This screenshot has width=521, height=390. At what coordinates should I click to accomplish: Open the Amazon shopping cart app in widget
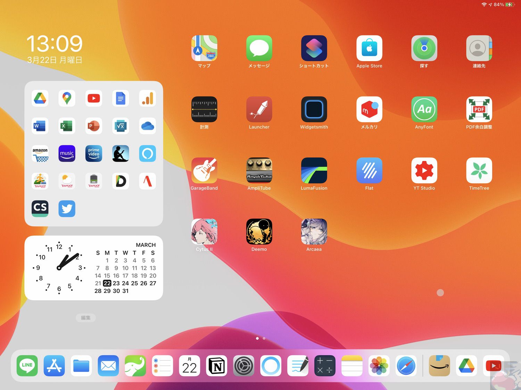click(40, 153)
